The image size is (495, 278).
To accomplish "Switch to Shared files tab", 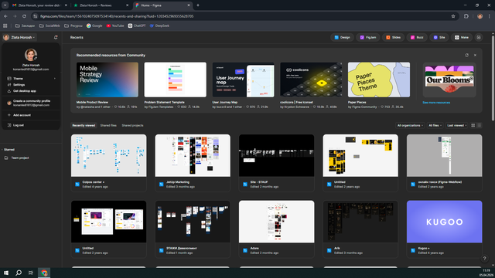I will coord(108,125).
